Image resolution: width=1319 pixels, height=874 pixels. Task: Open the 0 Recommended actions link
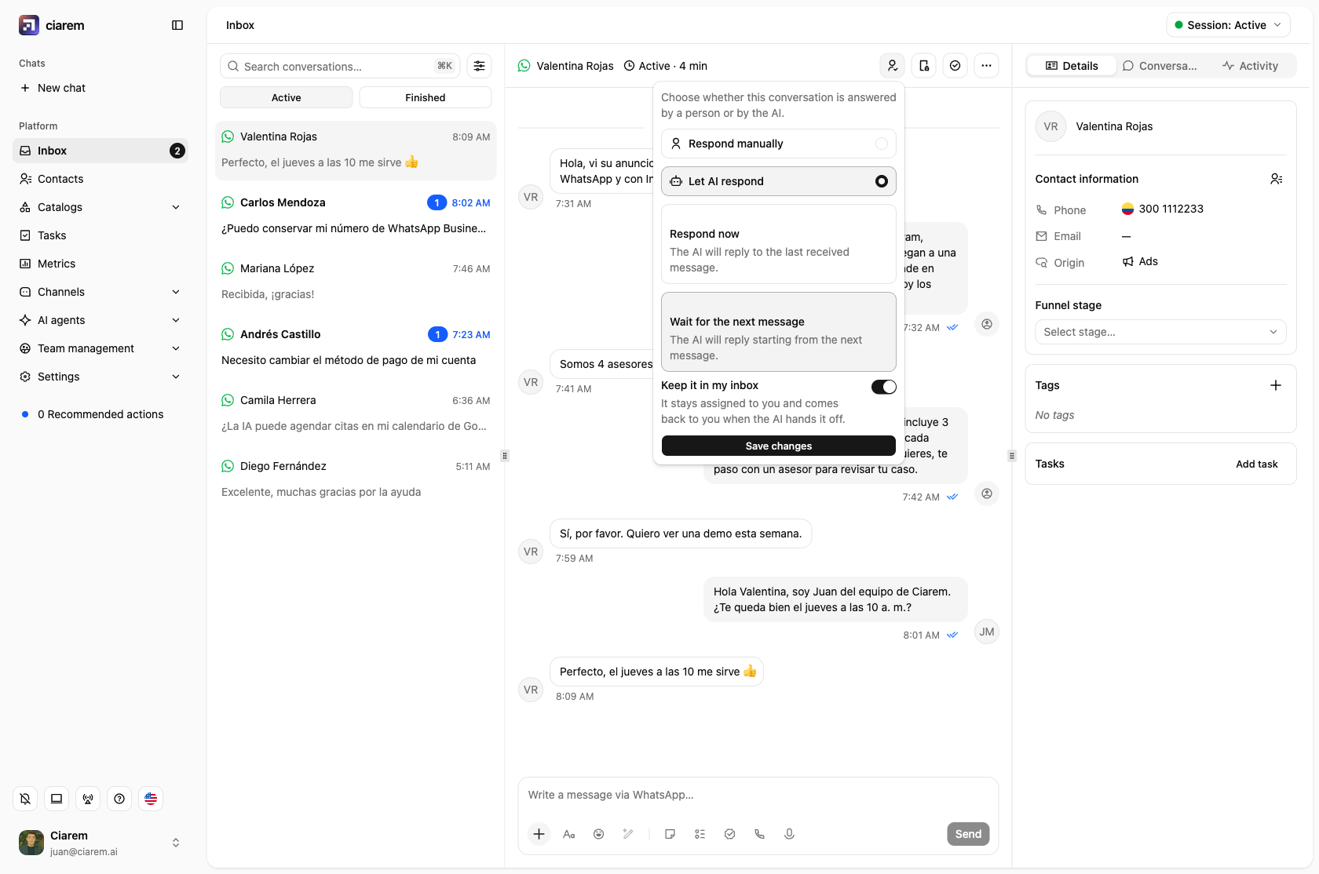100,414
